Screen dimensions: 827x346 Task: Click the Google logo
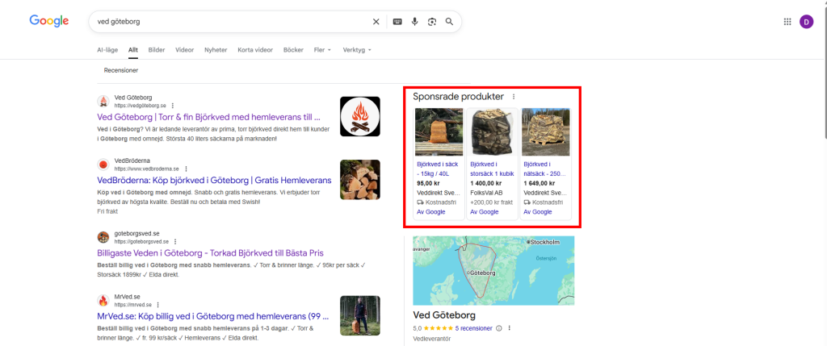(x=49, y=21)
